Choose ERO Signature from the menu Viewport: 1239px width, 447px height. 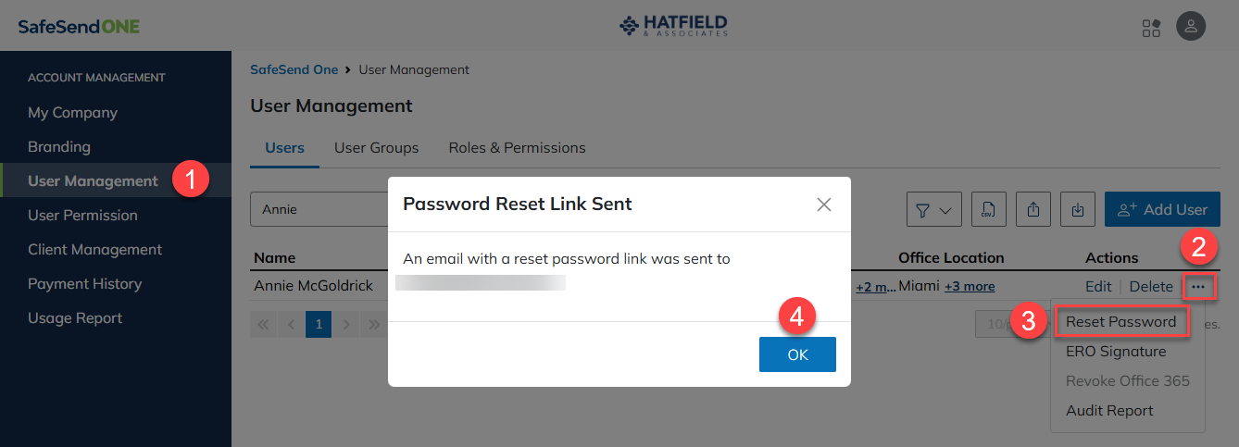(x=1116, y=352)
